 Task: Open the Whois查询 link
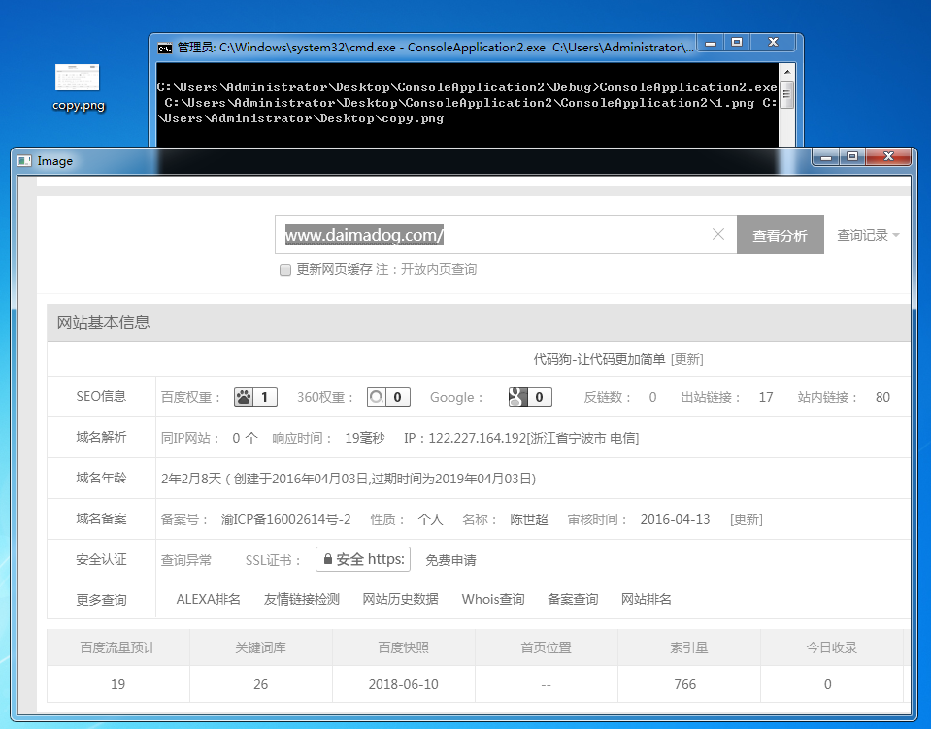[x=493, y=600]
